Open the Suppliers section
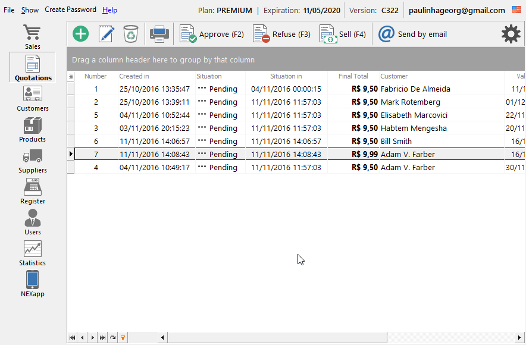This screenshot has height=345, width=526. (33, 160)
